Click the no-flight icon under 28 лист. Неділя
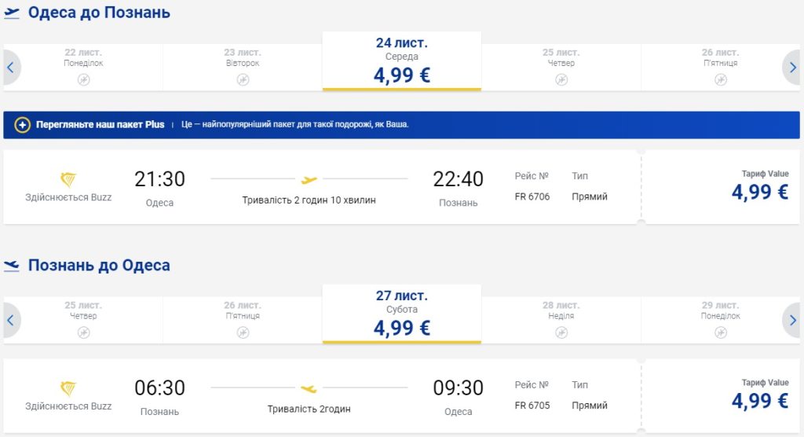 pyautogui.click(x=561, y=332)
